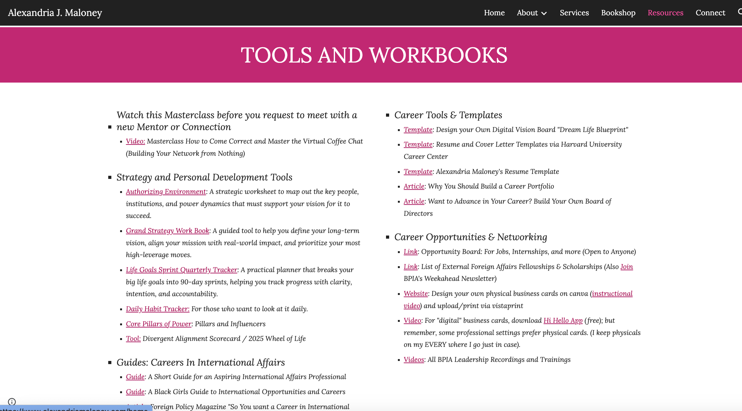Image resolution: width=742 pixels, height=411 pixels.
Task: Open the Connect page
Action: pyautogui.click(x=710, y=13)
